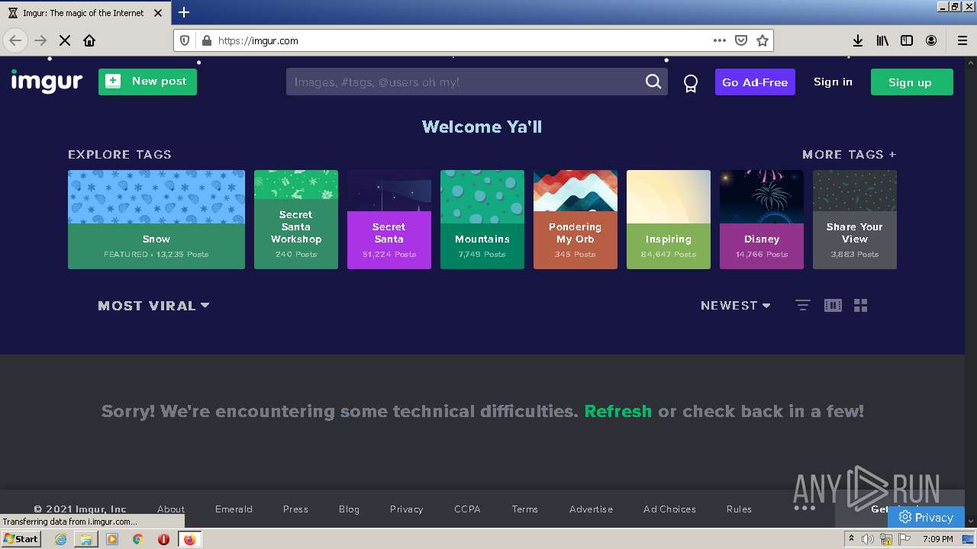Open Secret Santa tag with 51,224 posts
Image resolution: width=977 pixels, height=549 pixels.
pos(389,220)
